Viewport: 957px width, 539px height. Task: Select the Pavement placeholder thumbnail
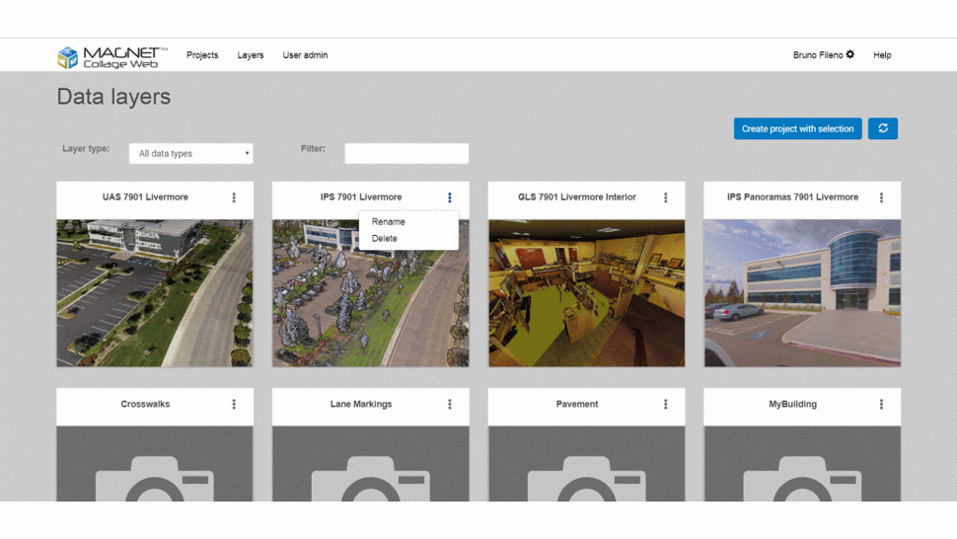[x=586, y=464]
